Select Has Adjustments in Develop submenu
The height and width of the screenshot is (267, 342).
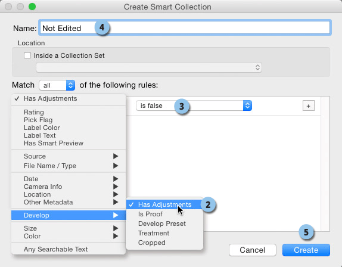(164, 204)
